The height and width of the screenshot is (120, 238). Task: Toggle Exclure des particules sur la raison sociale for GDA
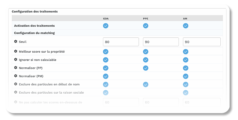click(x=106, y=92)
